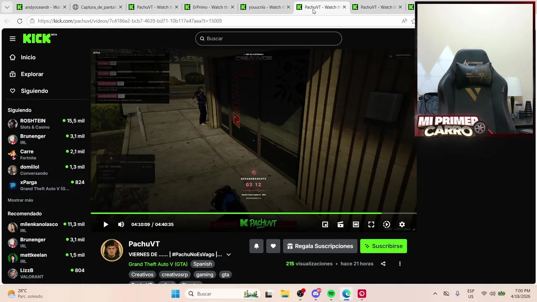Focus the Buscar search field

pos(268,39)
